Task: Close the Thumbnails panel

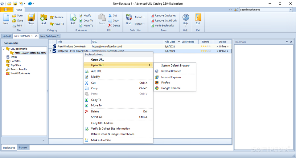Action: pyautogui.click(x=291, y=42)
